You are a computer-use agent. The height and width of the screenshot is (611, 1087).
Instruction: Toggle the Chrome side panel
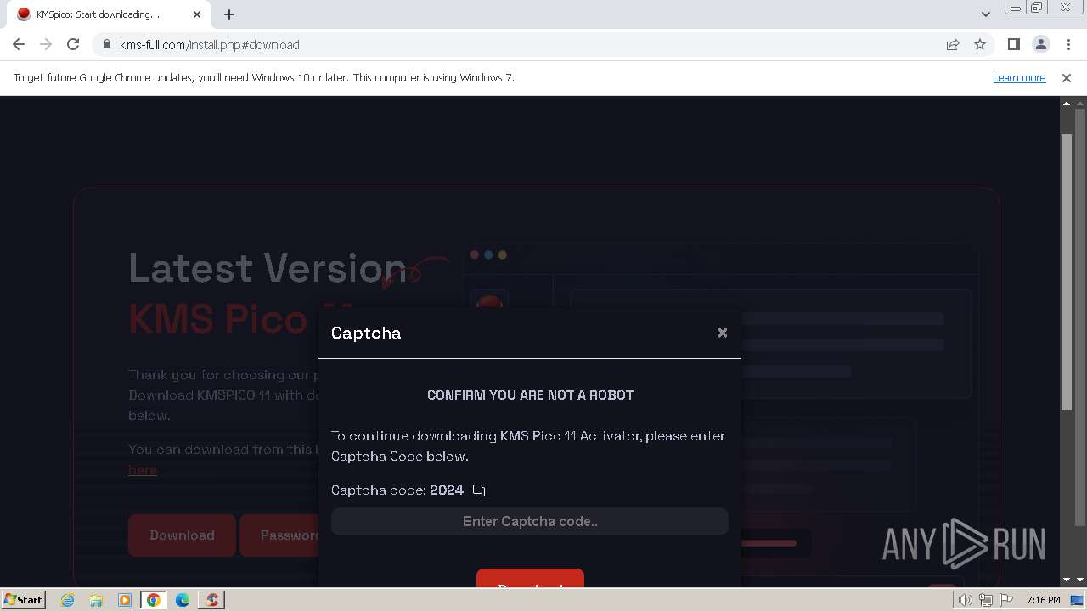click(x=1013, y=44)
